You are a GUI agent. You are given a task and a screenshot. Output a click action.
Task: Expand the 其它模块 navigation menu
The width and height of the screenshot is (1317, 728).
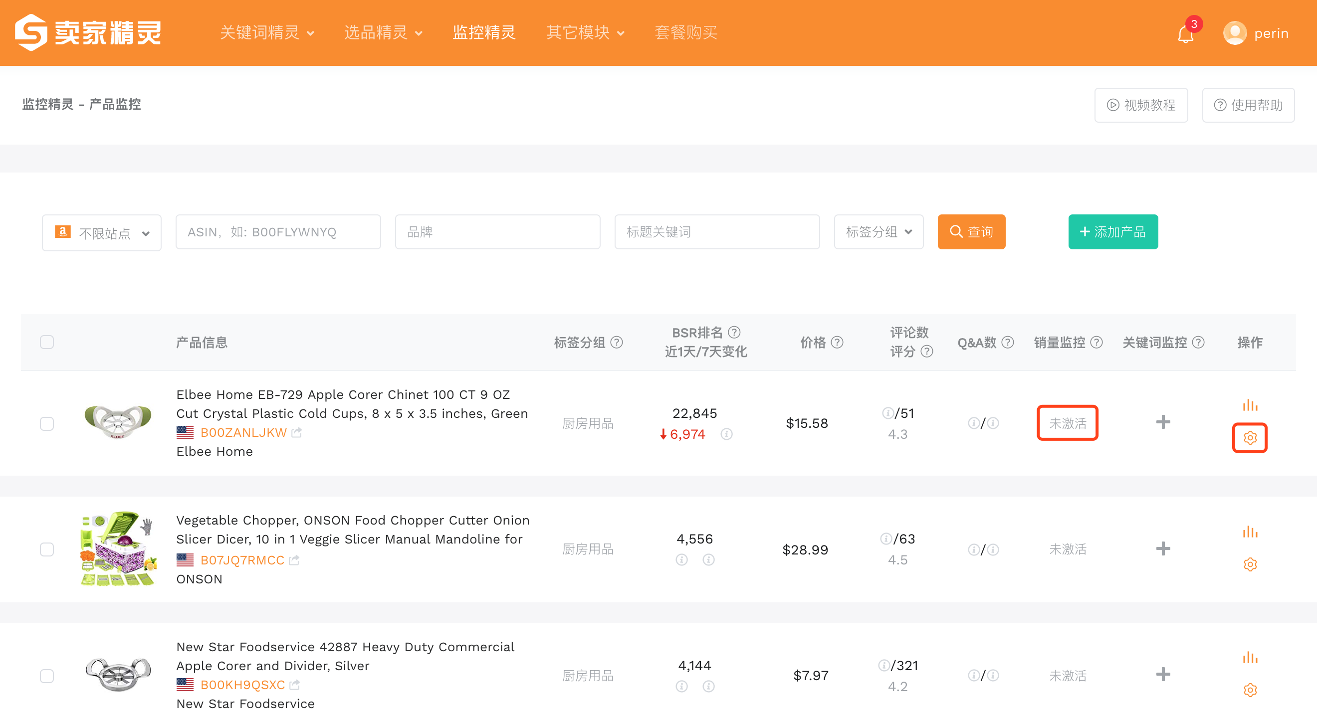[x=585, y=33]
